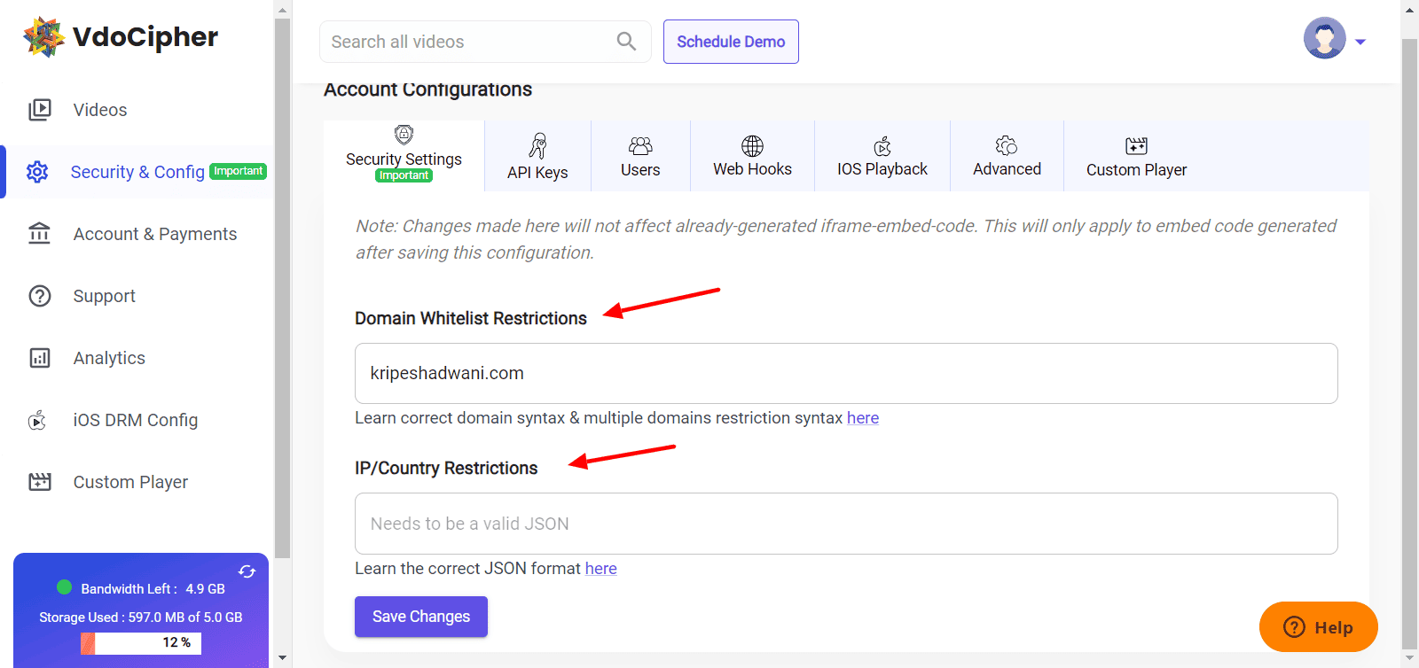The image size is (1419, 668).
Task: Open the Analytics chart icon
Action: click(40, 358)
